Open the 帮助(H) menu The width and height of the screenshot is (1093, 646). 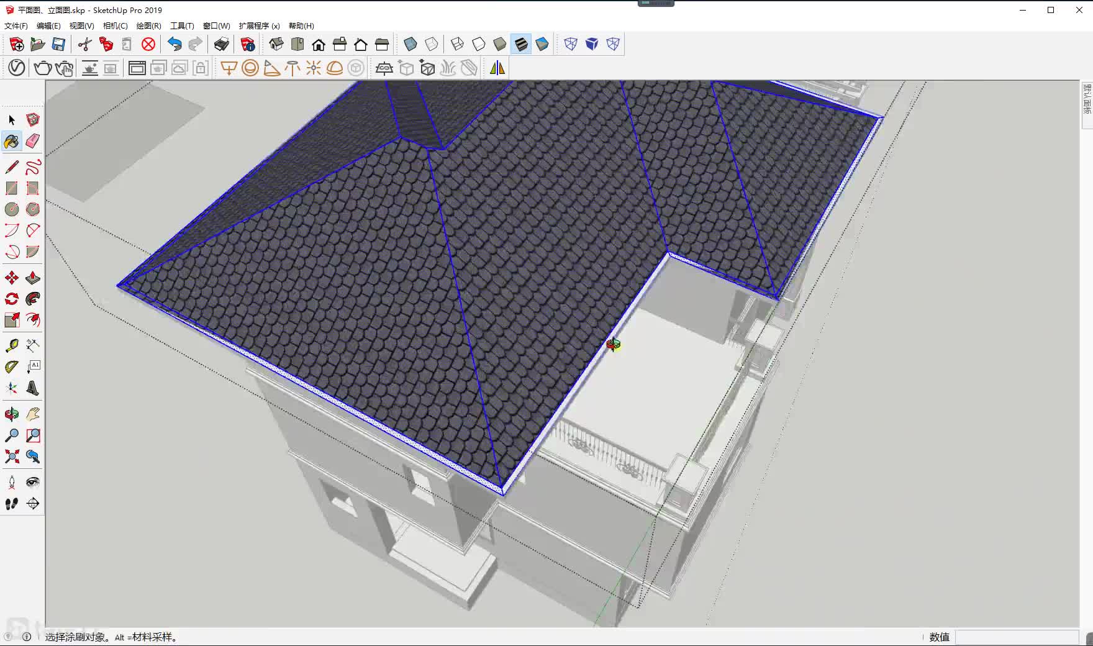pos(301,25)
